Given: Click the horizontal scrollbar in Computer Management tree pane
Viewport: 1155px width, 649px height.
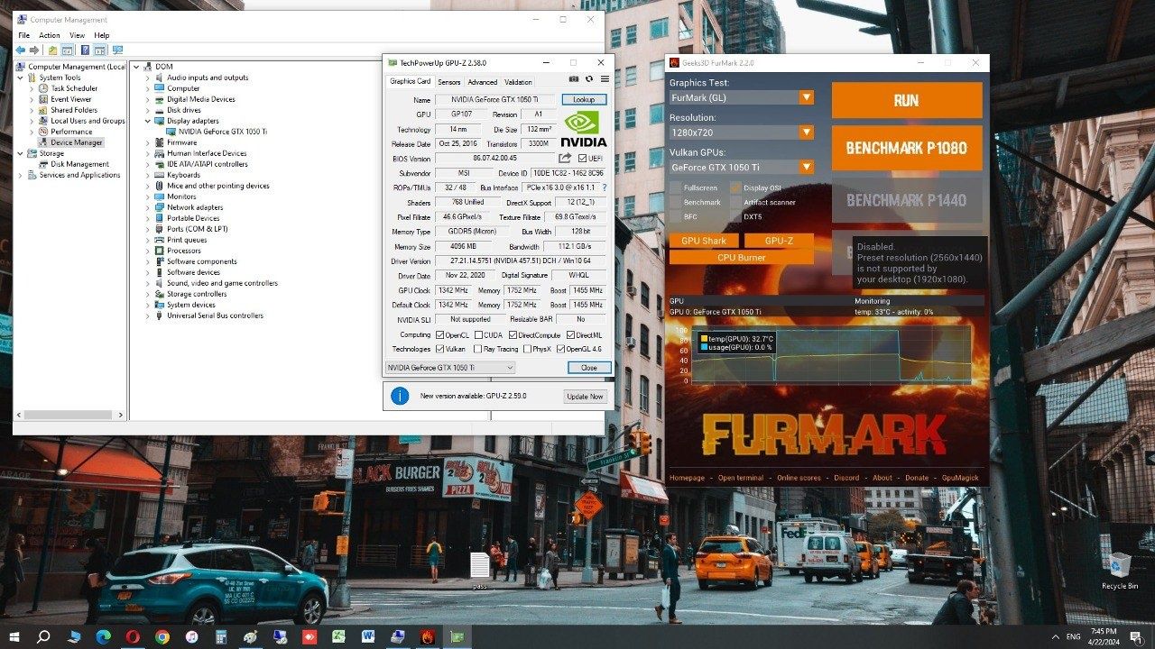Looking at the screenshot, I should click(x=69, y=415).
